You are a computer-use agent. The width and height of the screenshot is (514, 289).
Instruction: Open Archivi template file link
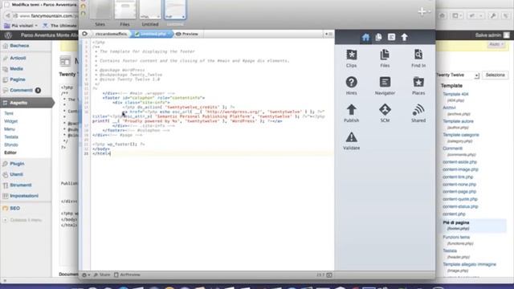449,108
